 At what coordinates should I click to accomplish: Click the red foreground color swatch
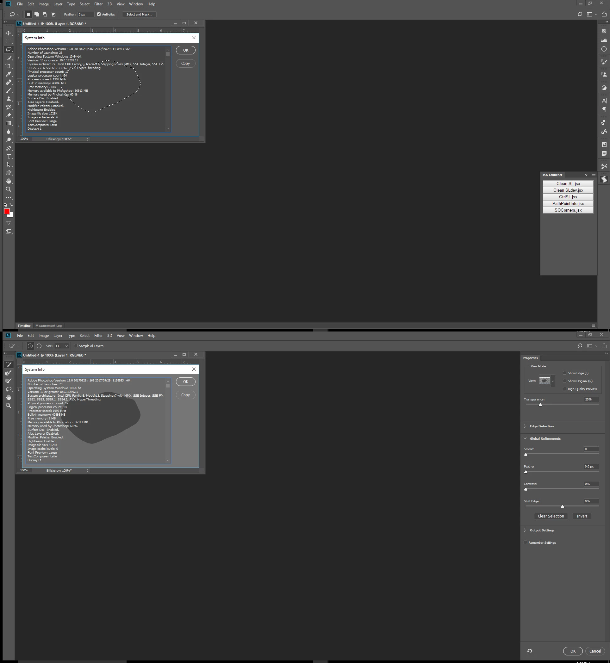(x=7, y=211)
